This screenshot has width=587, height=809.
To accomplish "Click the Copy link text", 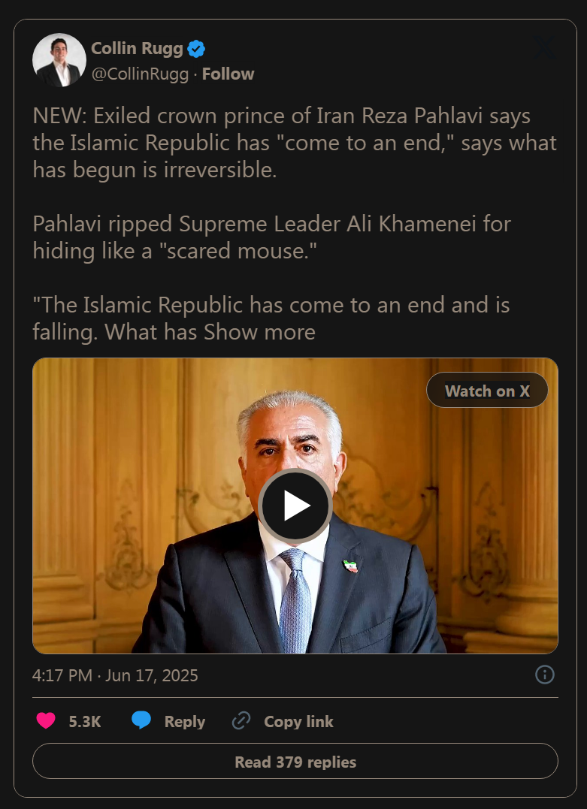I will (298, 721).
